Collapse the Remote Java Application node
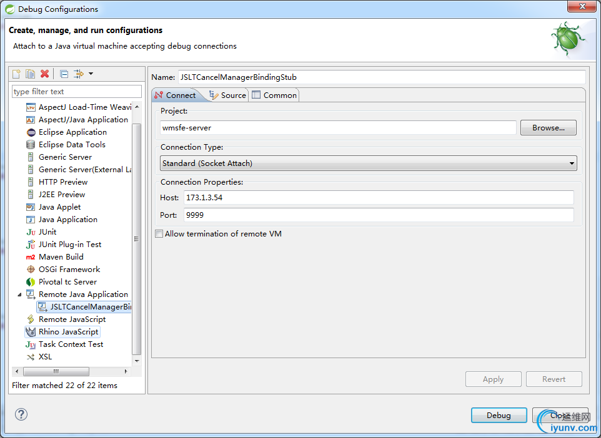601x438 pixels. coord(19,294)
